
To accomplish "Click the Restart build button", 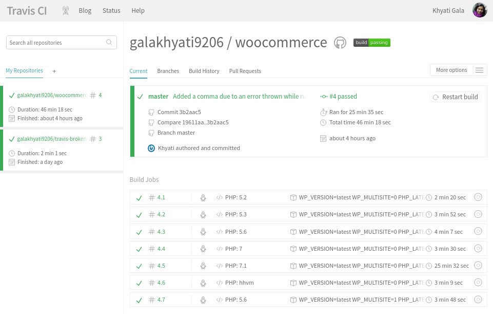I will pos(456,97).
